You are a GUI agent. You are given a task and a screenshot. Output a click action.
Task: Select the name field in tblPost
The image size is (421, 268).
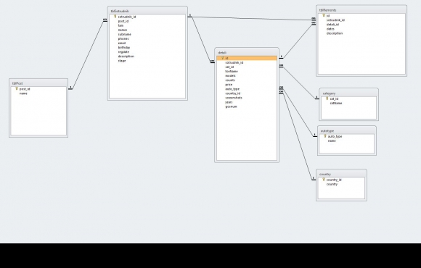tap(23, 93)
